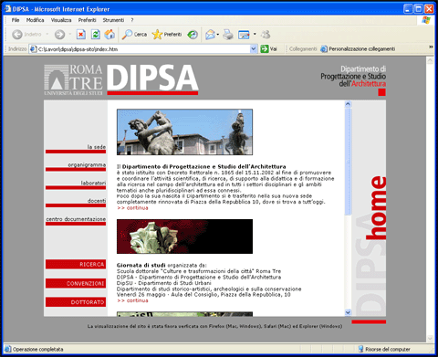Click the status bar page icon
Image resolution: width=438 pixels, height=357 pixels.
click(x=8, y=349)
